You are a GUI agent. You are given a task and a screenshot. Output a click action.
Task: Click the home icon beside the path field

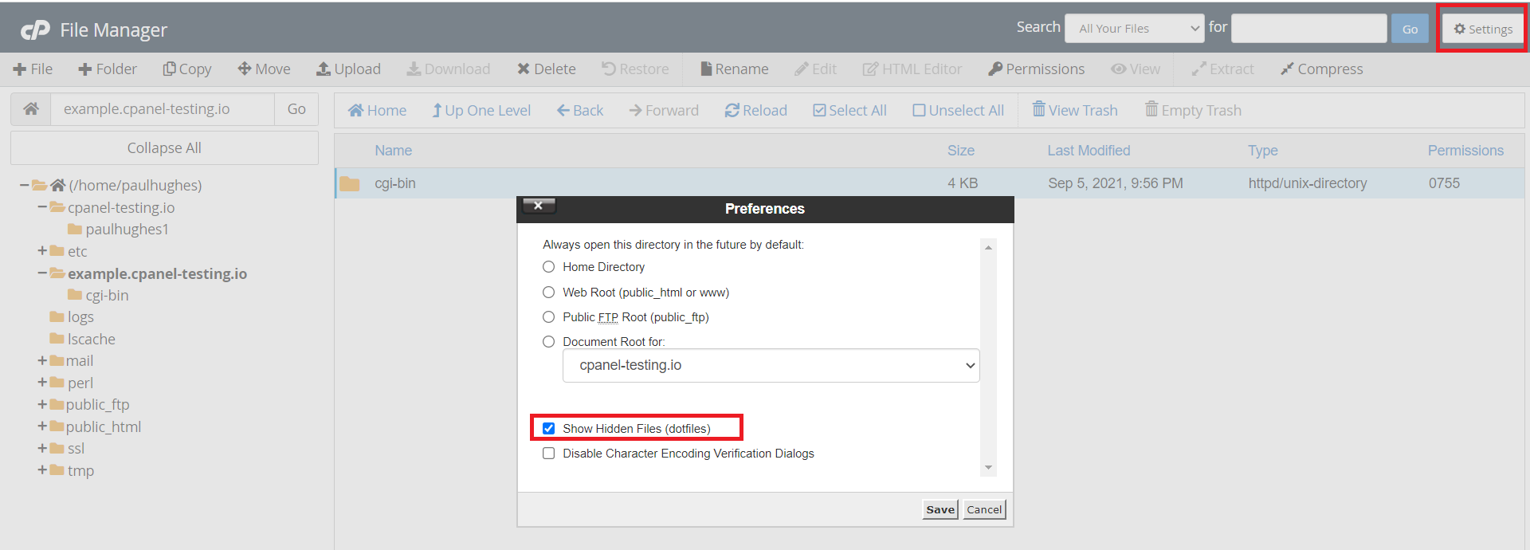(x=31, y=109)
